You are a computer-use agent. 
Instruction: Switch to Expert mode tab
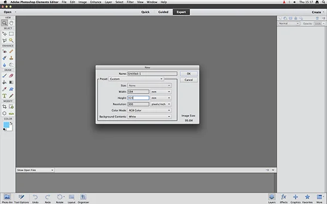pos(181,12)
